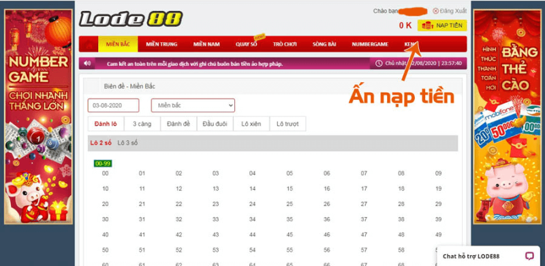
Task: Pick number 56 in the grid
Action: (327, 250)
